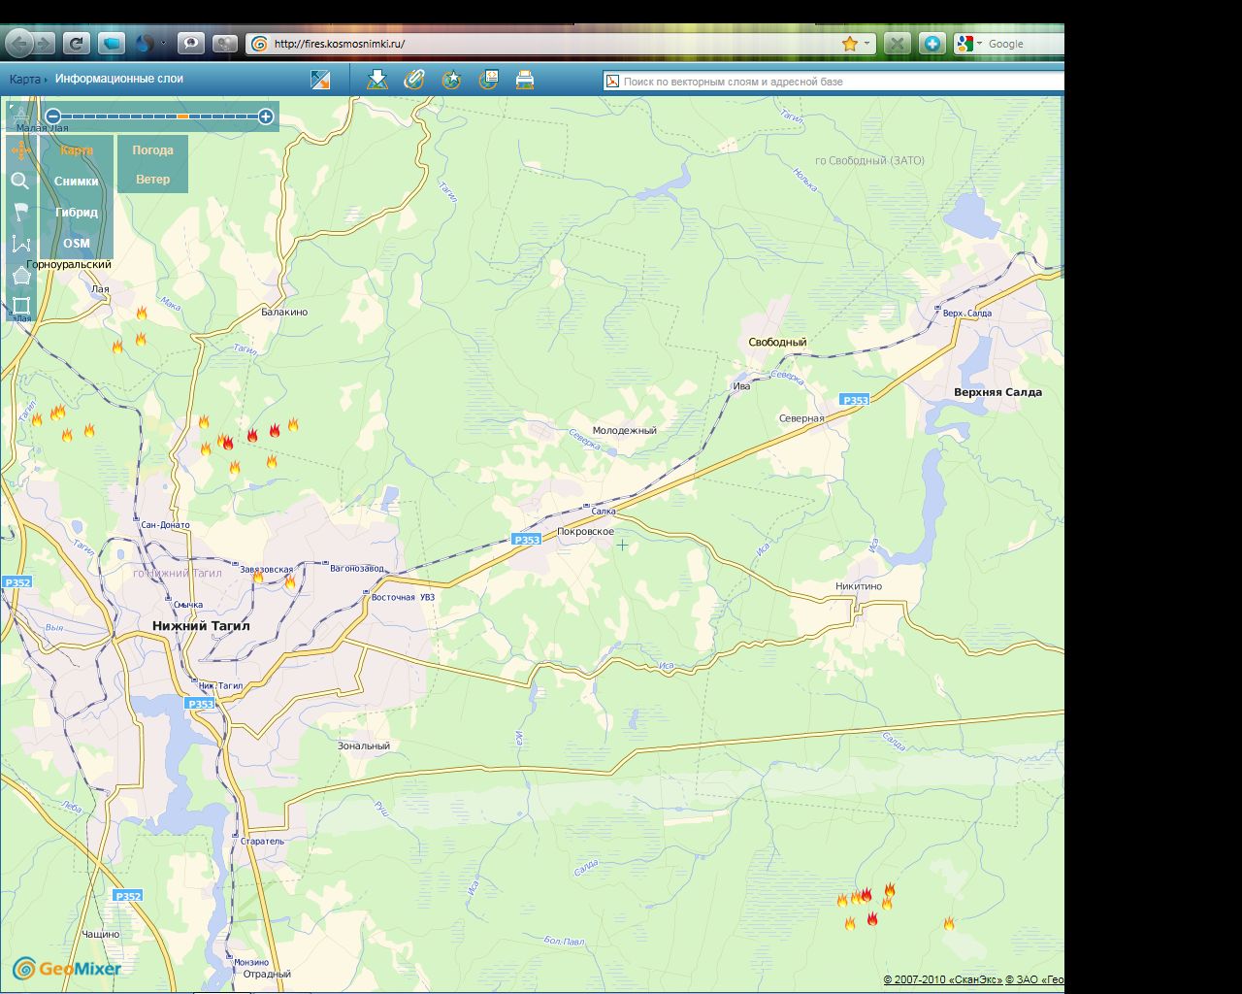Switch base layer to Гибрид
The height and width of the screenshot is (994, 1242).
pos(77,213)
